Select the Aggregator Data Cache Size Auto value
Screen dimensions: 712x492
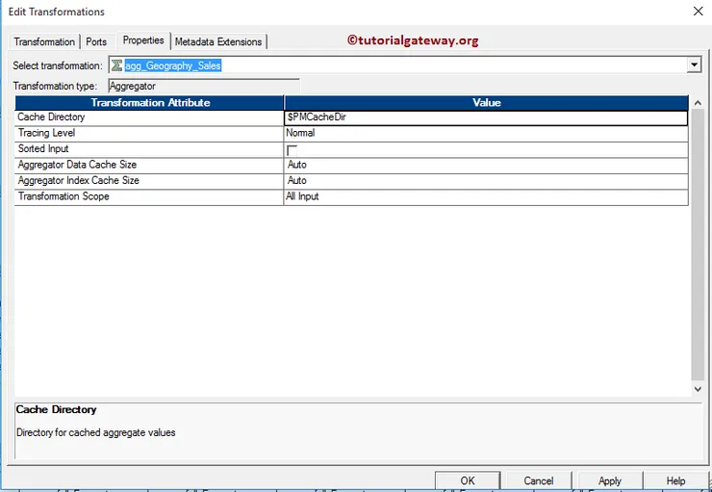pos(486,166)
